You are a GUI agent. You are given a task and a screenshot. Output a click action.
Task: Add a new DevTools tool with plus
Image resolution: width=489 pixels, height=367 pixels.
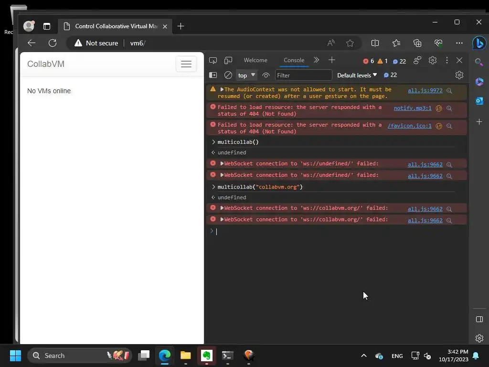(332, 60)
